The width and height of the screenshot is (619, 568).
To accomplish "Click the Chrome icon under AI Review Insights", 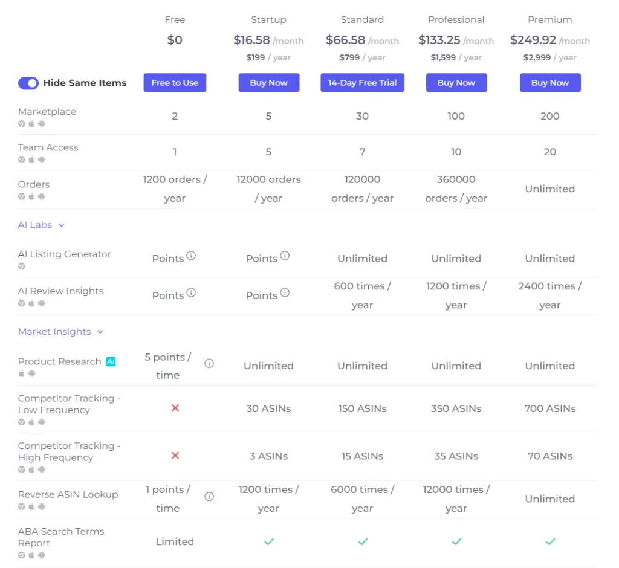I will point(22,303).
